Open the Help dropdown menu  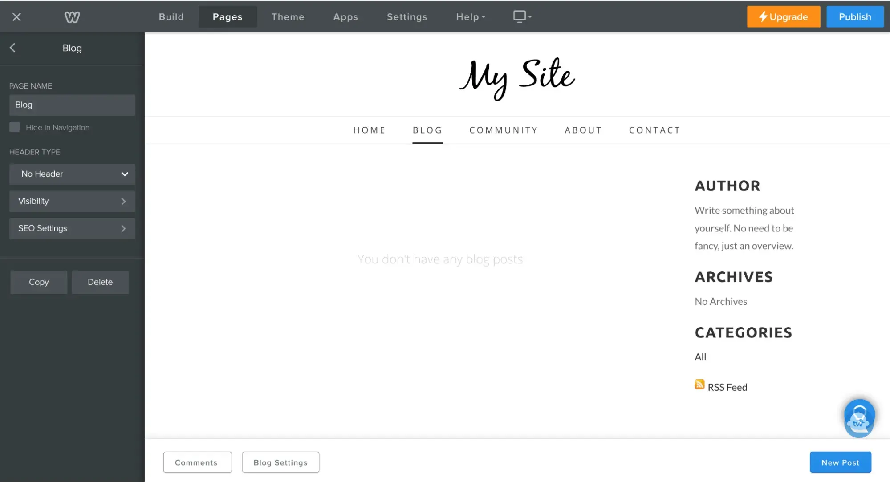tap(471, 17)
